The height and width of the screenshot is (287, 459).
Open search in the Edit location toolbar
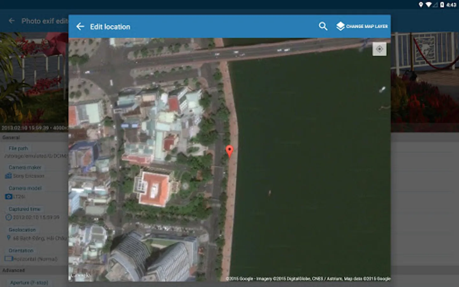tap(323, 26)
